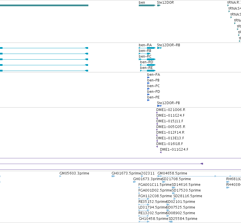Click the purple arrowhead ending the long line
241x223 pixels.
coord(202,164)
